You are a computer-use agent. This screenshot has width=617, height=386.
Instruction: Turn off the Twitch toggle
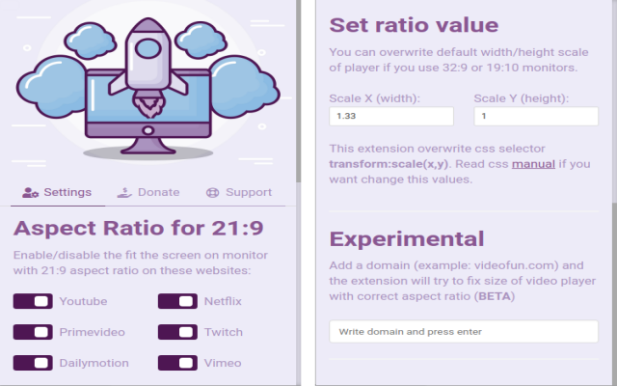[177, 332]
